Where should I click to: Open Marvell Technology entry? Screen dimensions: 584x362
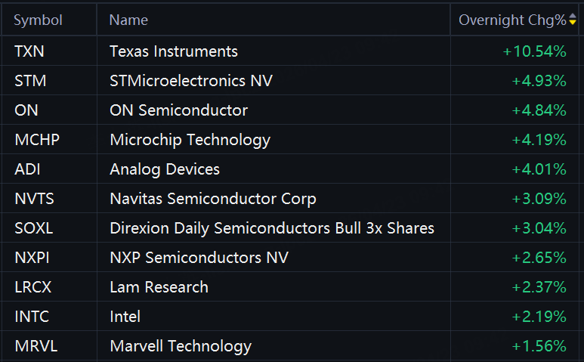point(181,346)
